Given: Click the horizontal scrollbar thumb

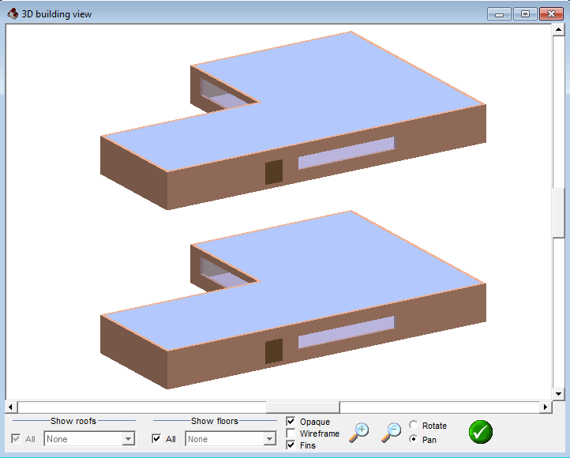Looking at the screenshot, I should tap(303, 407).
